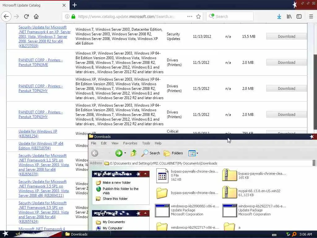The height and width of the screenshot is (238, 317).
Task: Show site information icon in address bar
Action: click(67, 16)
